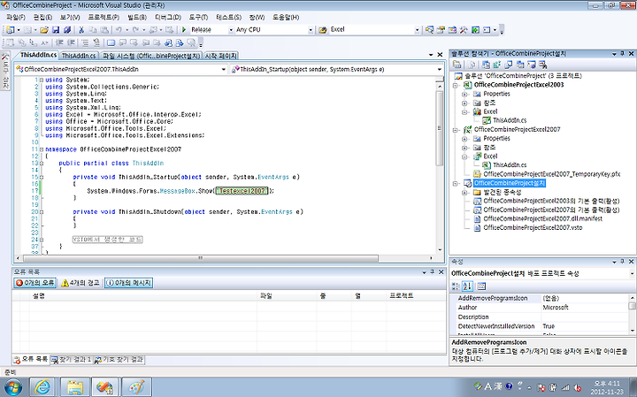Switch to the 시작 페이지 tab

coord(220,56)
